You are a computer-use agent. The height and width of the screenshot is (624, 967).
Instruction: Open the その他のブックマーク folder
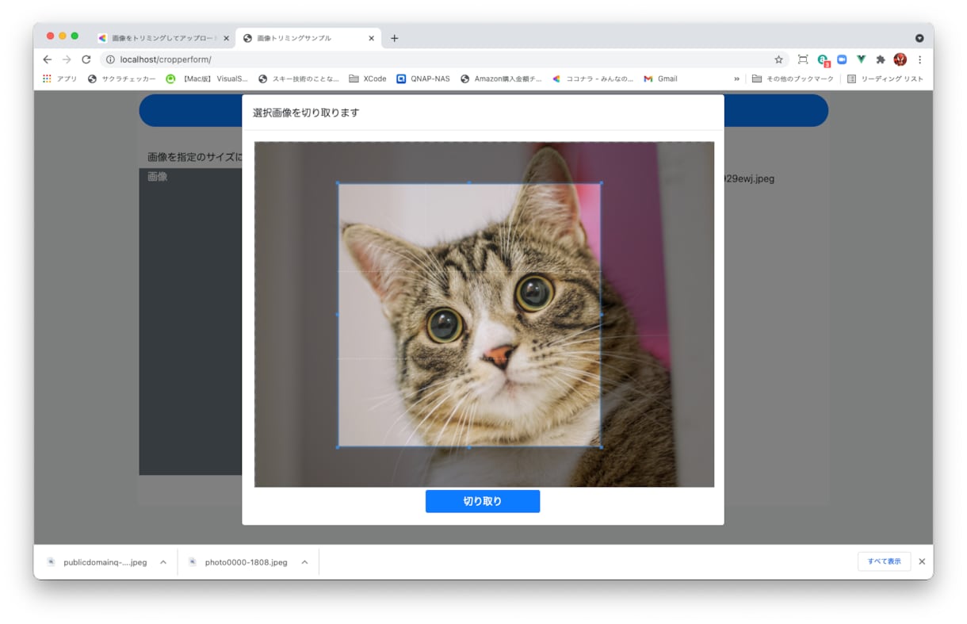coord(793,78)
